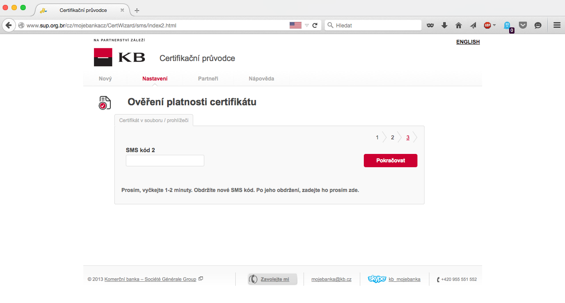
Task: Click the phone number +420 955 551 552
Action: (x=459, y=279)
